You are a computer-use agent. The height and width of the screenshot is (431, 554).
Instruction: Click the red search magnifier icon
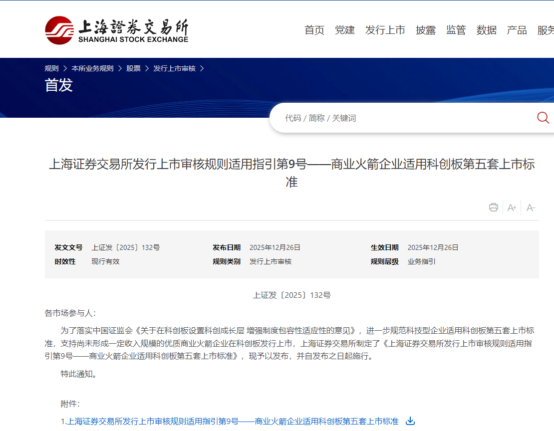click(x=543, y=118)
